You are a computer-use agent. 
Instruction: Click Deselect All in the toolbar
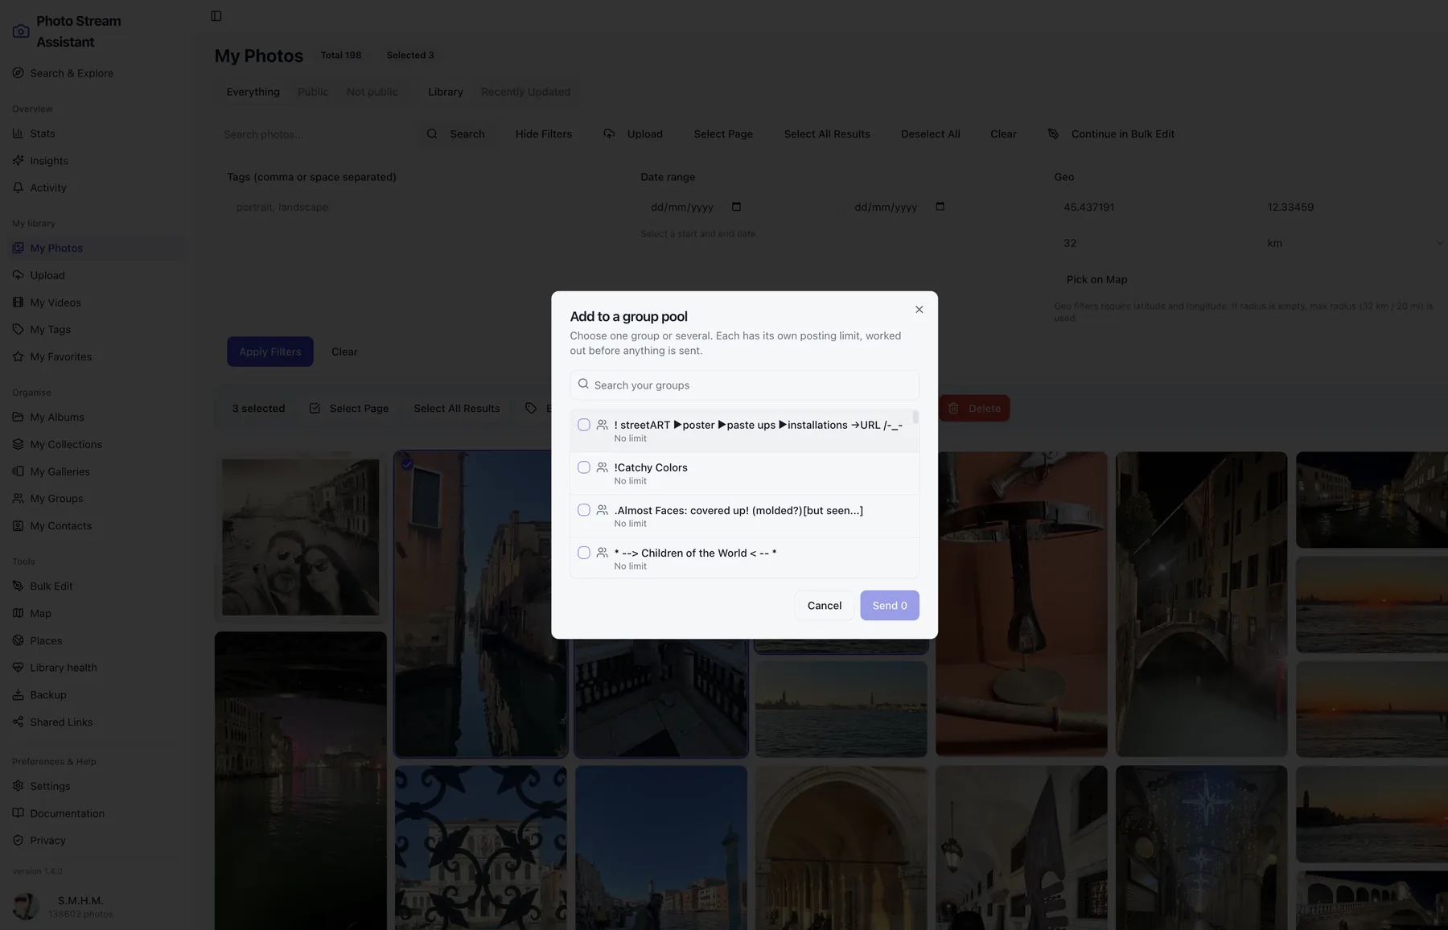coord(931,134)
